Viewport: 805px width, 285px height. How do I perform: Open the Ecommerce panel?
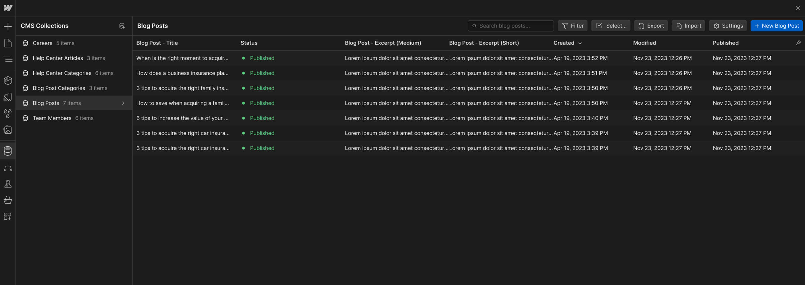(7, 200)
